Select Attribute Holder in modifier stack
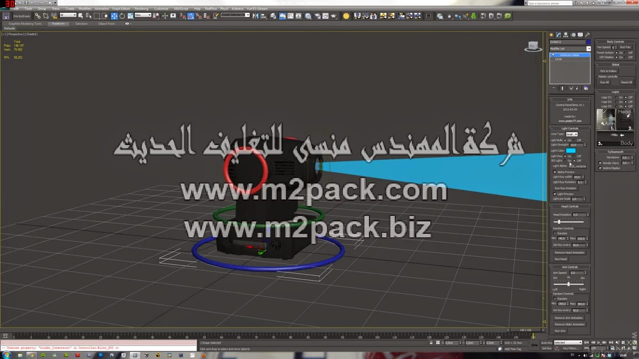 (570, 55)
